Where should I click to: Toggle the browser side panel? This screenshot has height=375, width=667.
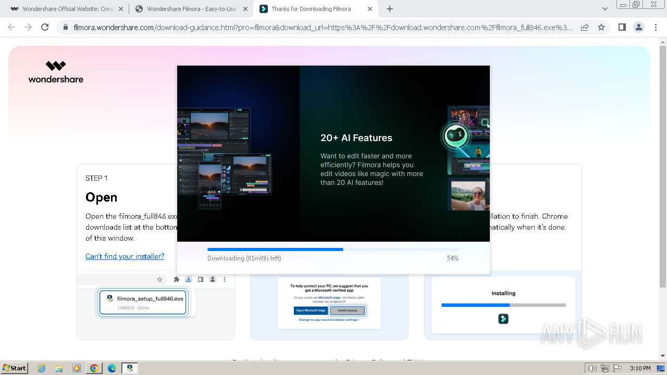point(622,28)
